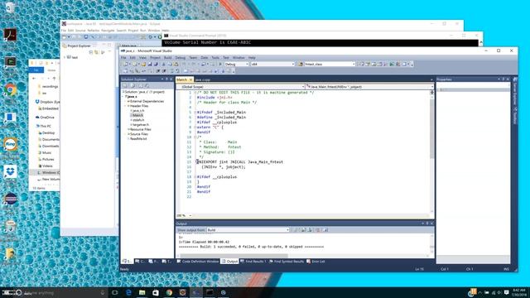Open the Debug configuration dropdown
Viewport: 530px width, 298px height.
237,65
